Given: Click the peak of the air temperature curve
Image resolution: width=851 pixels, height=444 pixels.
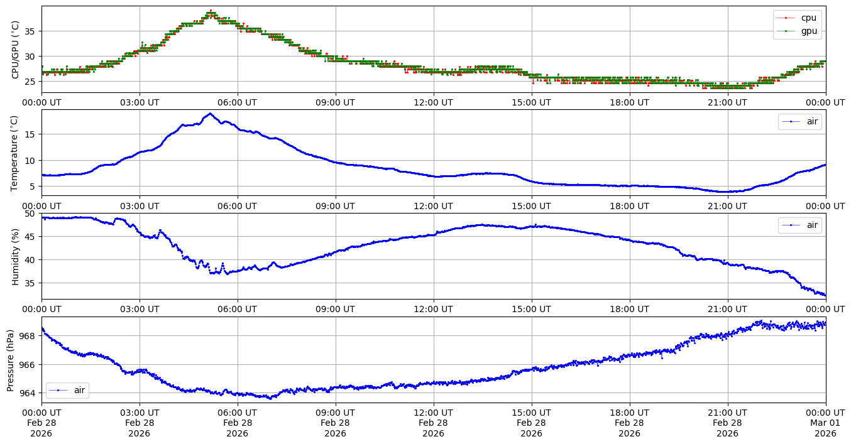Looking at the screenshot, I should pos(210,114).
